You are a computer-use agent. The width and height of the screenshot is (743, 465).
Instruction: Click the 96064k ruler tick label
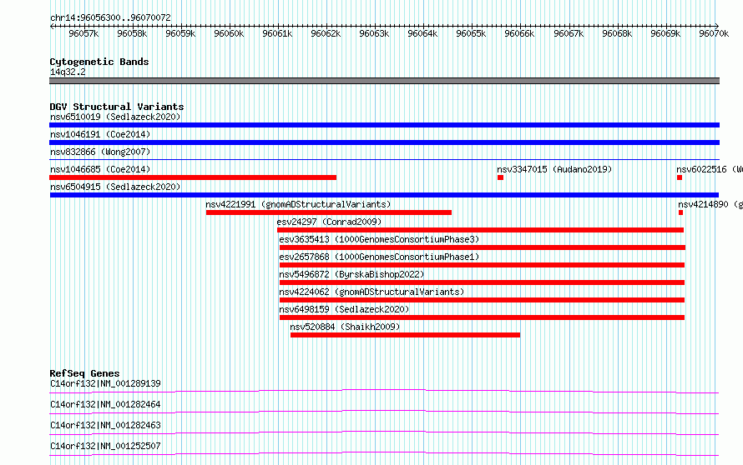point(422,33)
